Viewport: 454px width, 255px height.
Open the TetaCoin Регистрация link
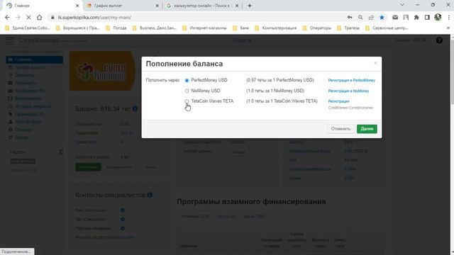click(339, 101)
